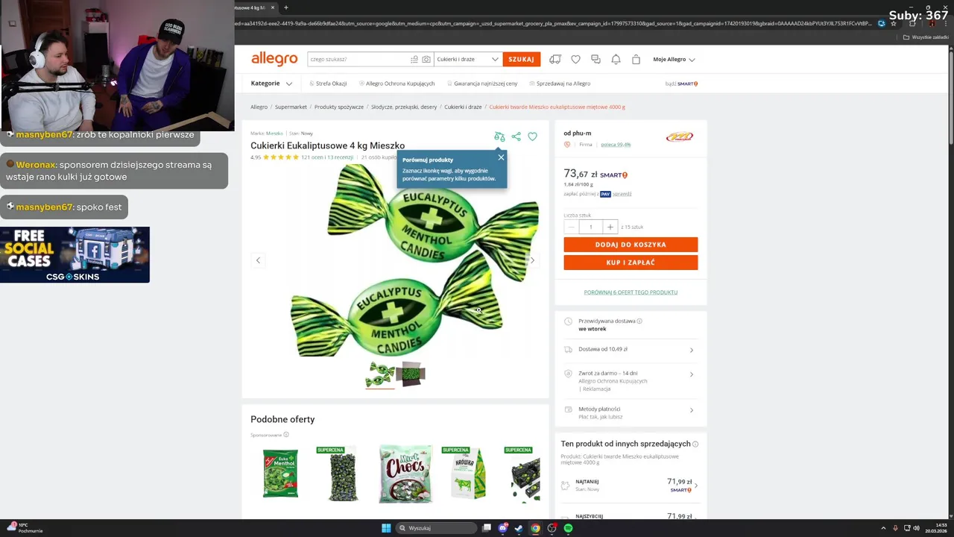Open notifications bell icon
954x537 pixels.
[616, 59]
